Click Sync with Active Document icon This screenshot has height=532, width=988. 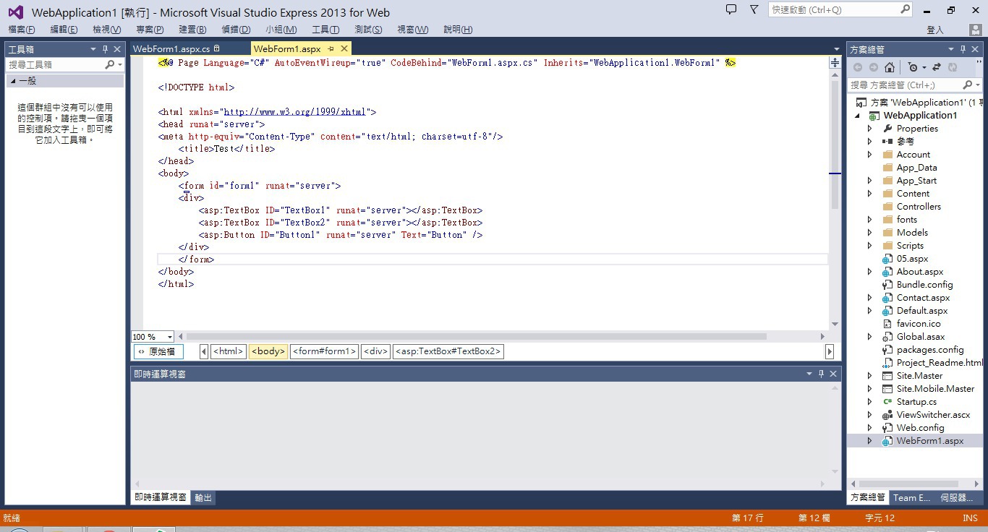click(937, 67)
